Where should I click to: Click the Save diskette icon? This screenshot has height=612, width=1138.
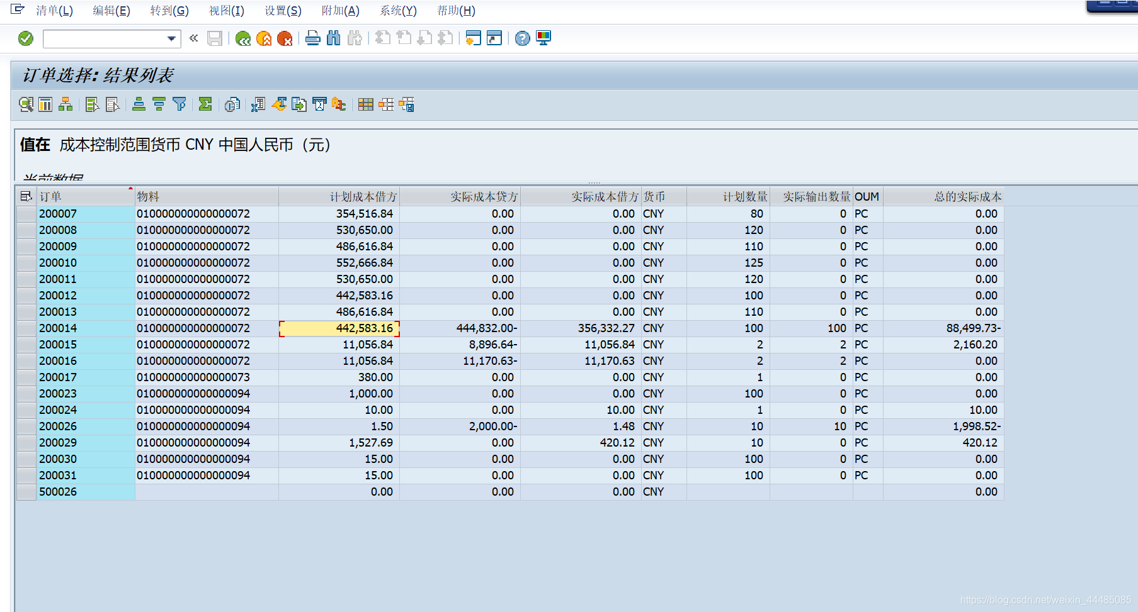click(x=215, y=38)
